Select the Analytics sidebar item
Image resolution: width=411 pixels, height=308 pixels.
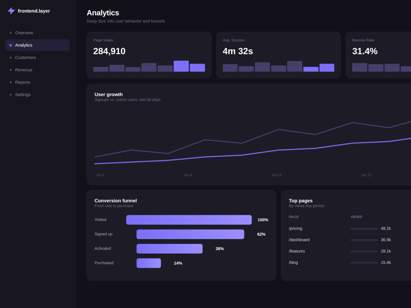37,45
